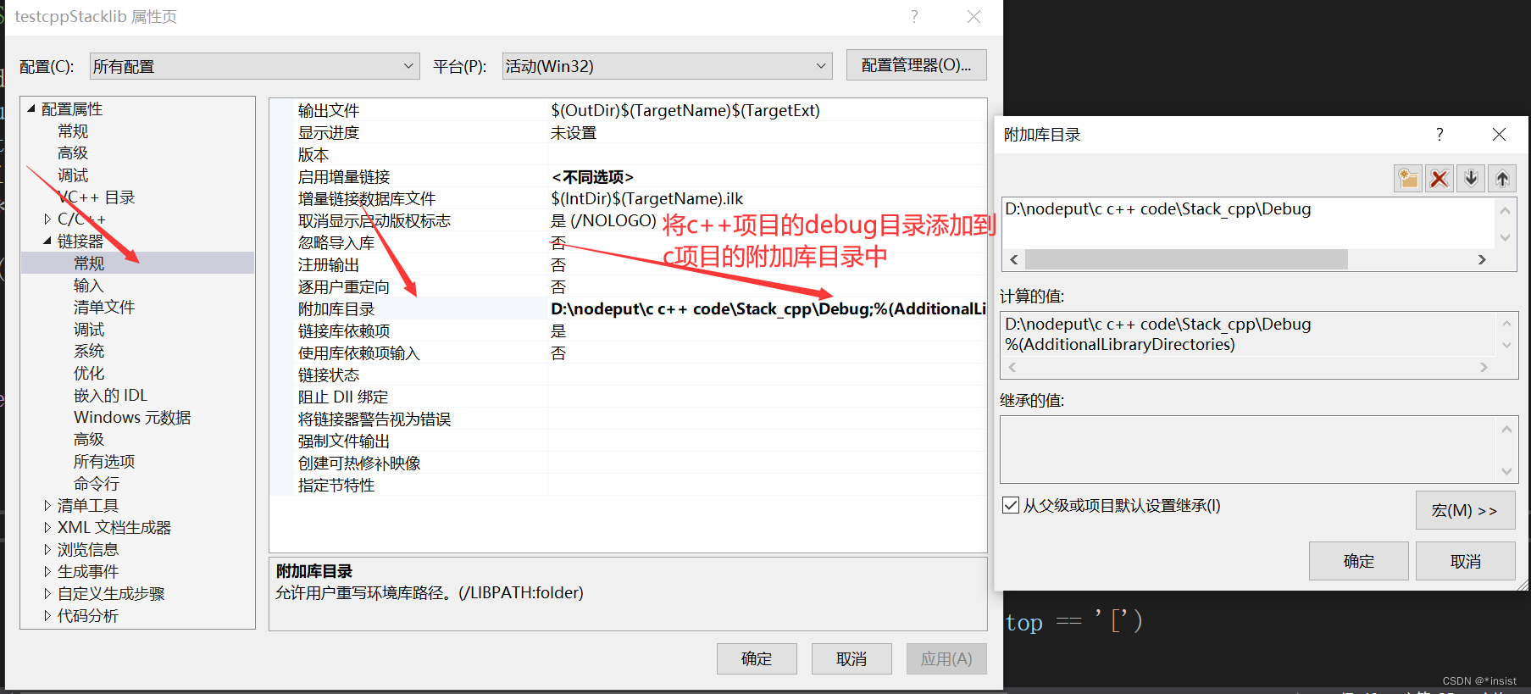Select the 输出文件 property row
The width and height of the screenshot is (1531, 694).
[x=628, y=110]
